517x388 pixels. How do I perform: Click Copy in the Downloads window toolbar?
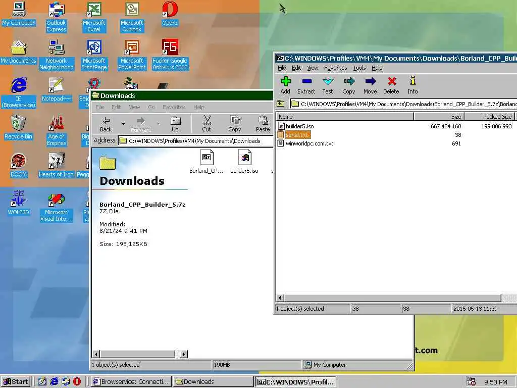[234, 124]
